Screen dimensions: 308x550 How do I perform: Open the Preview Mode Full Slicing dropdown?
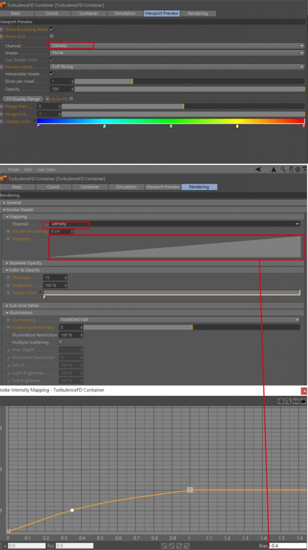177,67
